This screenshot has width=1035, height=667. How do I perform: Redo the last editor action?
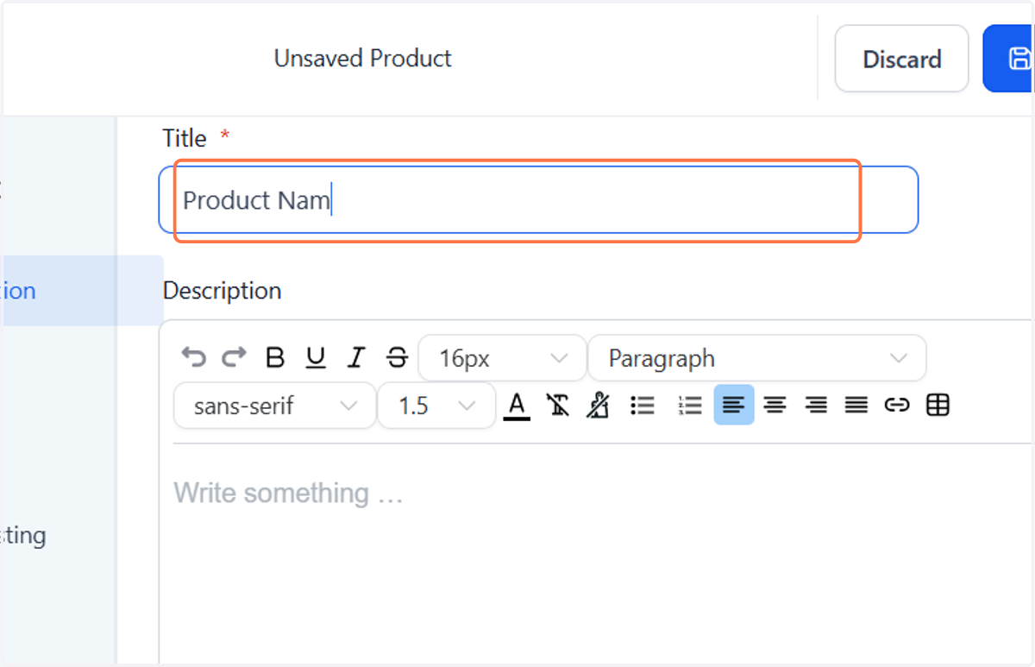[234, 357]
